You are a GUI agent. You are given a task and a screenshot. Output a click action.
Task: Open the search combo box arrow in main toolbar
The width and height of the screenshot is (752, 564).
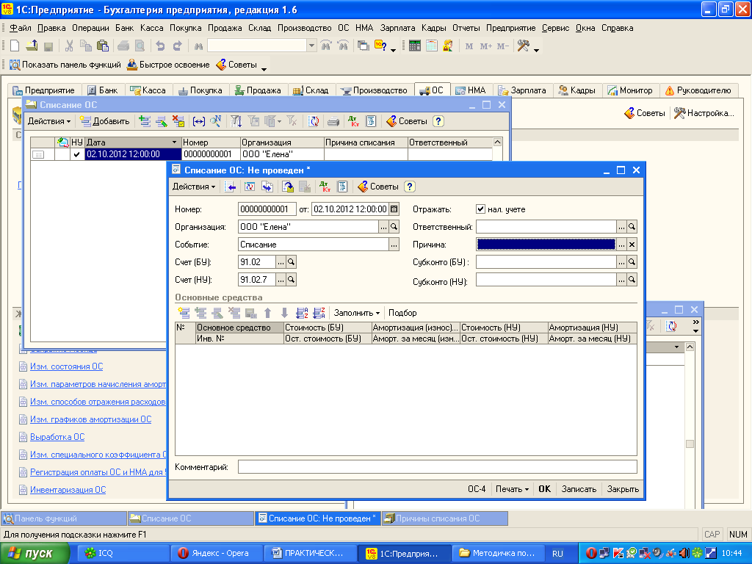pyautogui.click(x=311, y=46)
